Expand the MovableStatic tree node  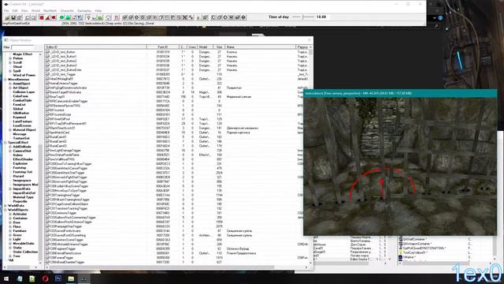[x=10, y=244]
